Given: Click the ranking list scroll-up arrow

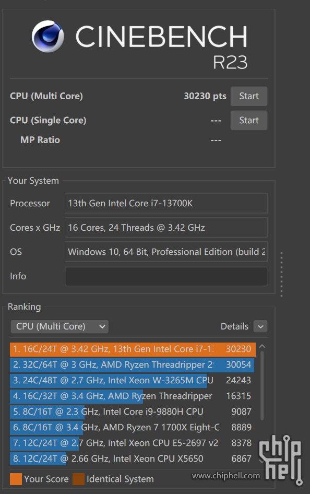Looking at the screenshot, I should [262, 347].
